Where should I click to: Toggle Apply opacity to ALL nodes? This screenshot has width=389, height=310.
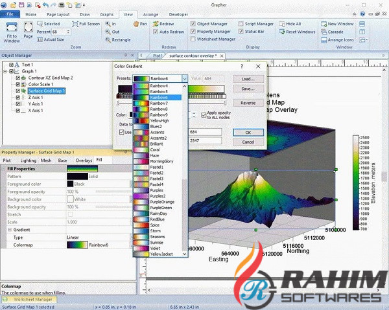[204, 115]
